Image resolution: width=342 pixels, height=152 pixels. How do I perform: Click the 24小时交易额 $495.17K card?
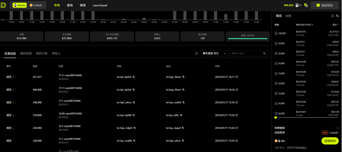pyautogui.click(x=112, y=36)
